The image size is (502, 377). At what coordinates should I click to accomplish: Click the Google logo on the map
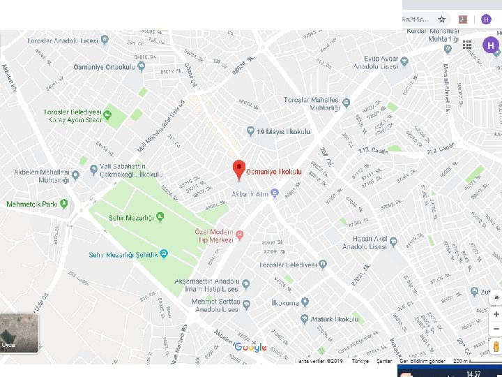click(250, 347)
